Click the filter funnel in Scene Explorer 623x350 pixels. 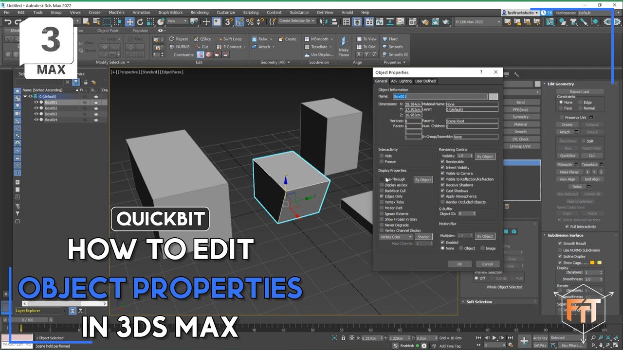[x=76, y=82]
